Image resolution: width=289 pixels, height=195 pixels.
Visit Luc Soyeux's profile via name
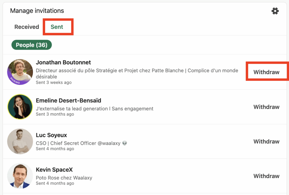click(x=51, y=135)
